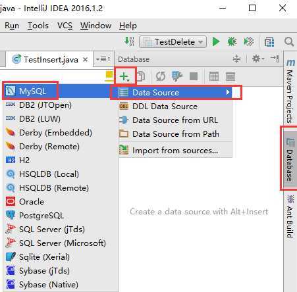Open data source Properties icon
The height and width of the screenshot is (292, 297).
pyautogui.click(x=177, y=76)
